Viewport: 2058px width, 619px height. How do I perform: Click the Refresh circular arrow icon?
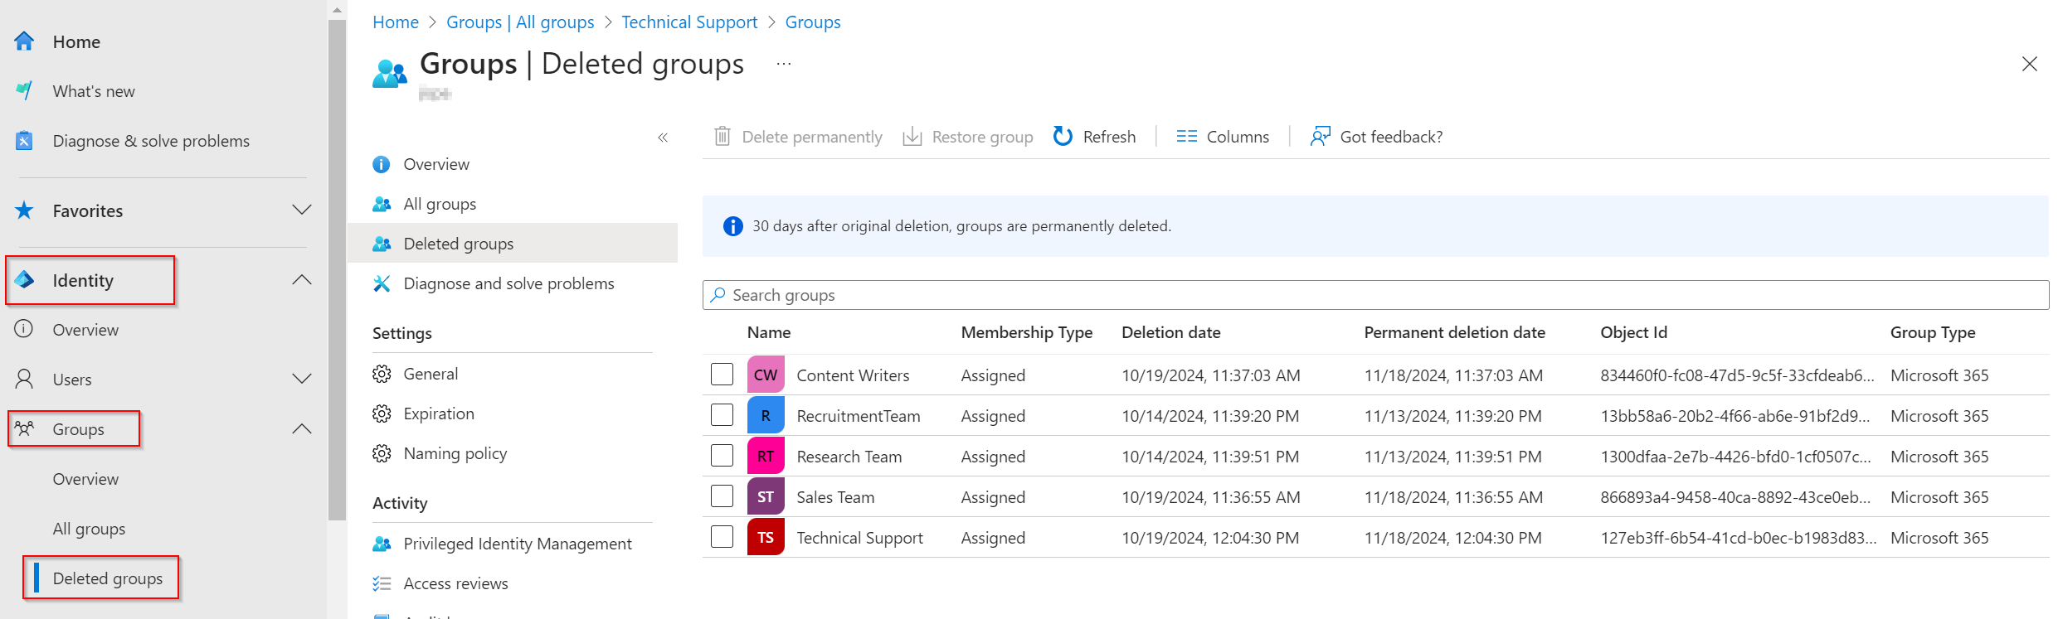[1063, 136]
